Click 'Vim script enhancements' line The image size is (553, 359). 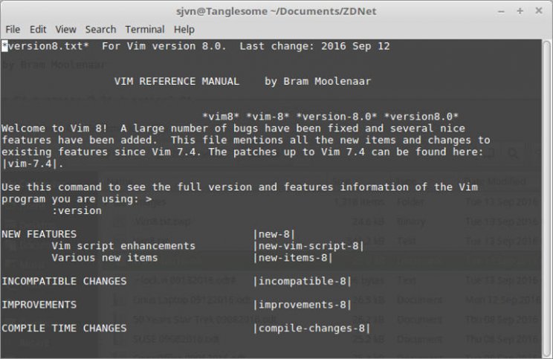pos(123,246)
